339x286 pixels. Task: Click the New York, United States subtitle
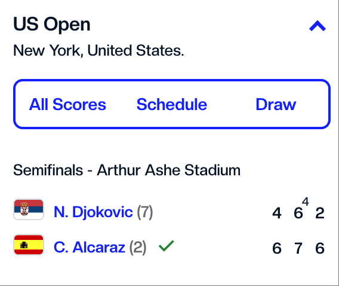[x=98, y=50]
